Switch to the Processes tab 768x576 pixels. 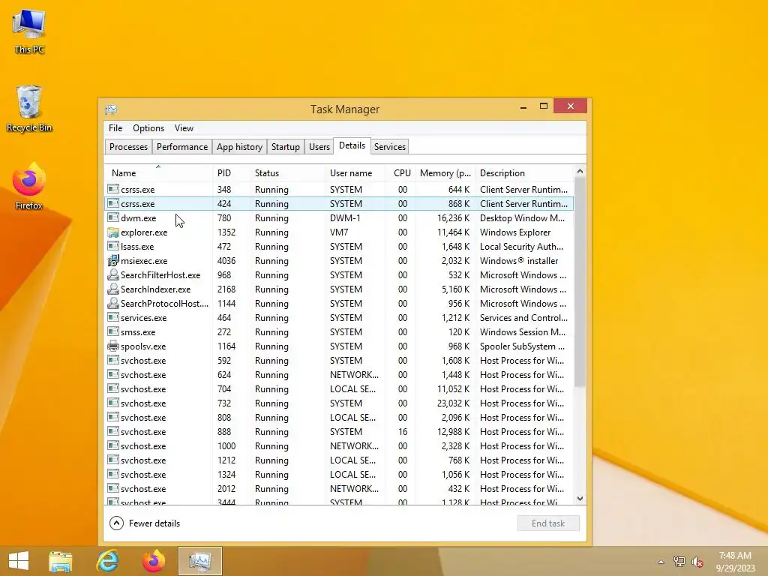click(x=128, y=147)
